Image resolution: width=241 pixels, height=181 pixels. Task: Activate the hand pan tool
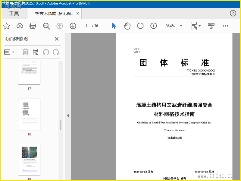point(127,26)
